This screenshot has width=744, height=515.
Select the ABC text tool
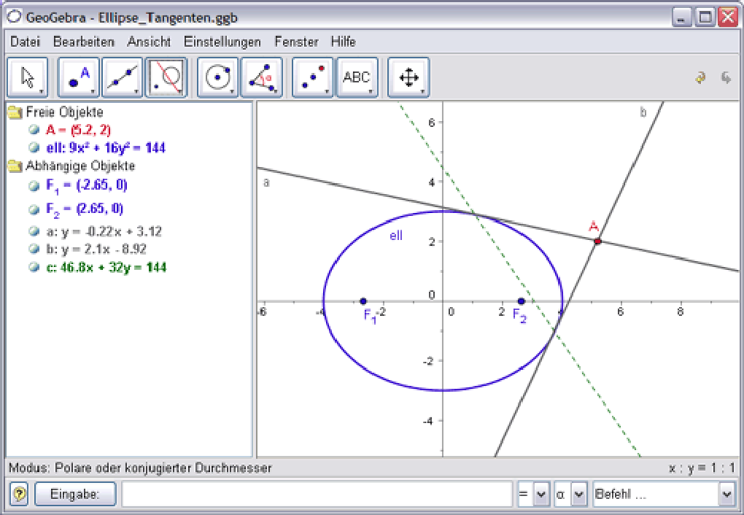357,77
